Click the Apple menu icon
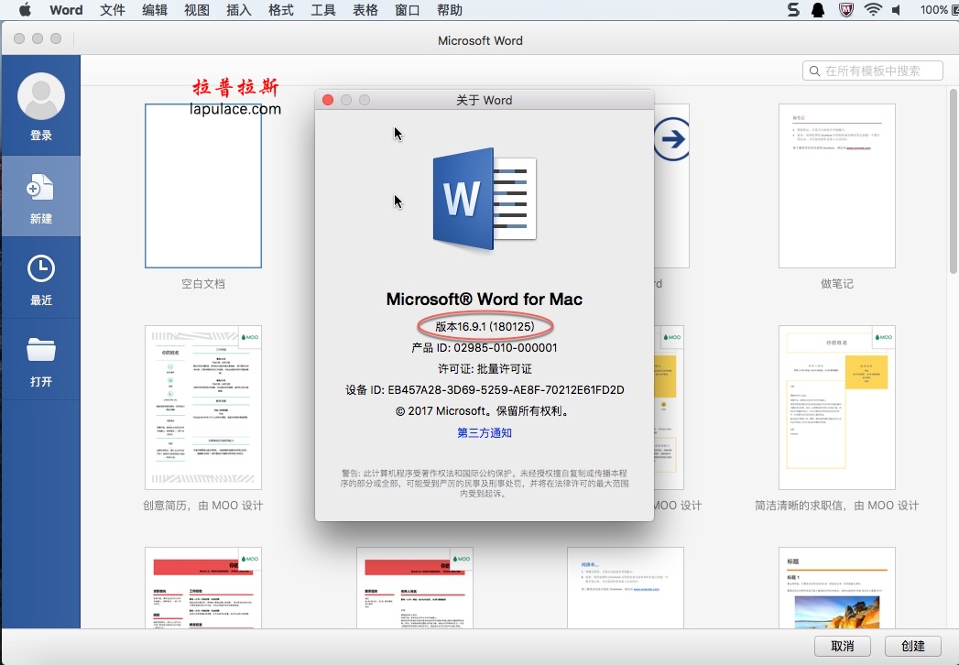This screenshot has height=665, width=959. (x=25, y=10)
